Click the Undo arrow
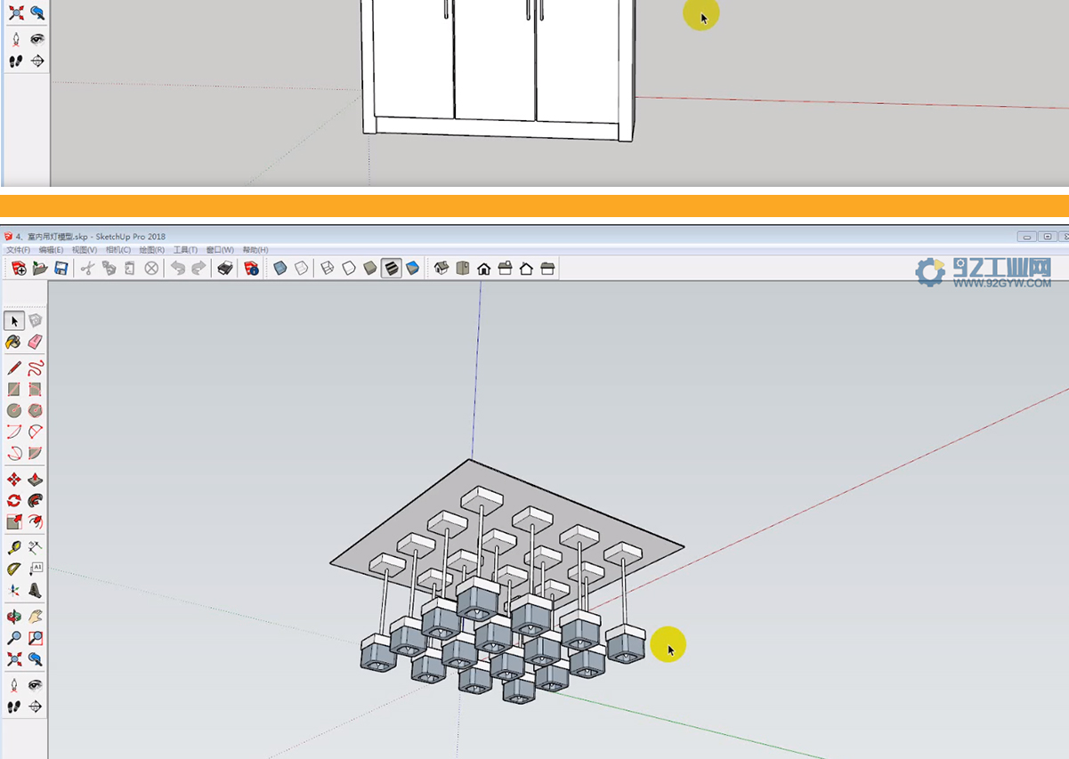 (x=178, y=268)
